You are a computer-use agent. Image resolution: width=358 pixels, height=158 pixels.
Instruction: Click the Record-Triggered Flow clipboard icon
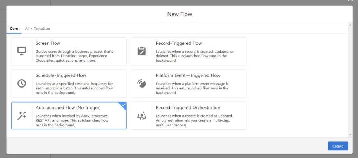point(142,51)
